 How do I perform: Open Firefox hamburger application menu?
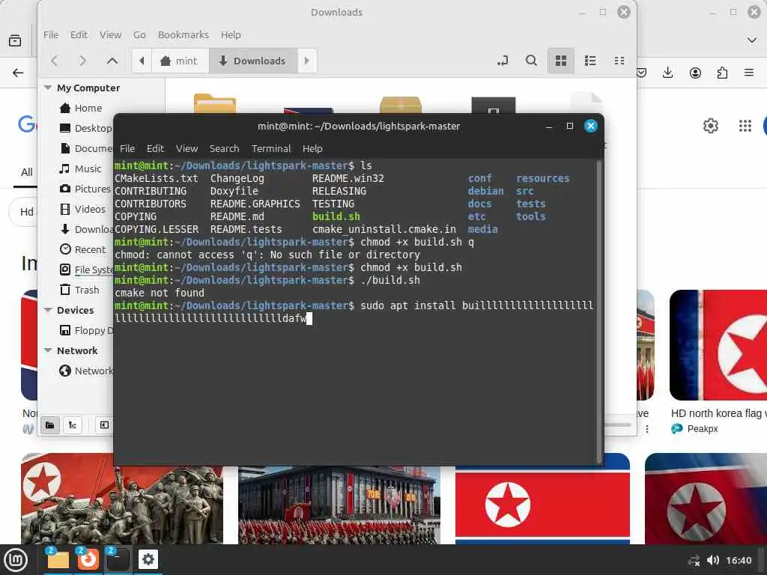749,73
